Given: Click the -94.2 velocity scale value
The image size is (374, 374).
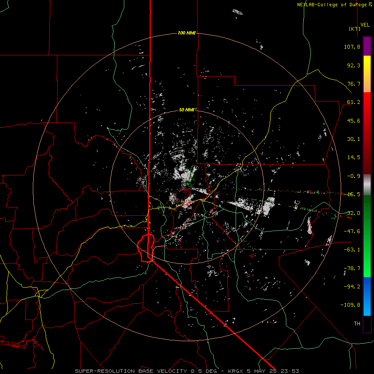Looking at the screenshot, I should point(352,287).
